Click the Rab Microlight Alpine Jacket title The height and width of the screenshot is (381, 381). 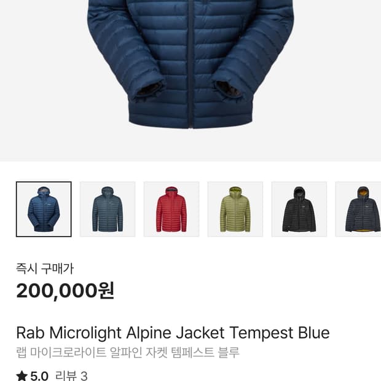pos(173,332)
